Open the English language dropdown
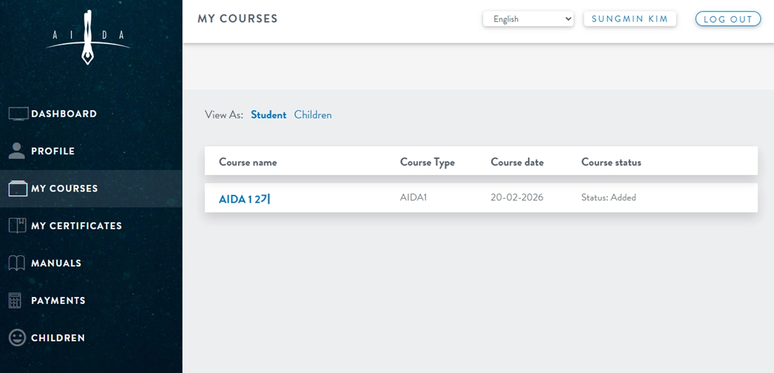 click(x=528, y=19)
